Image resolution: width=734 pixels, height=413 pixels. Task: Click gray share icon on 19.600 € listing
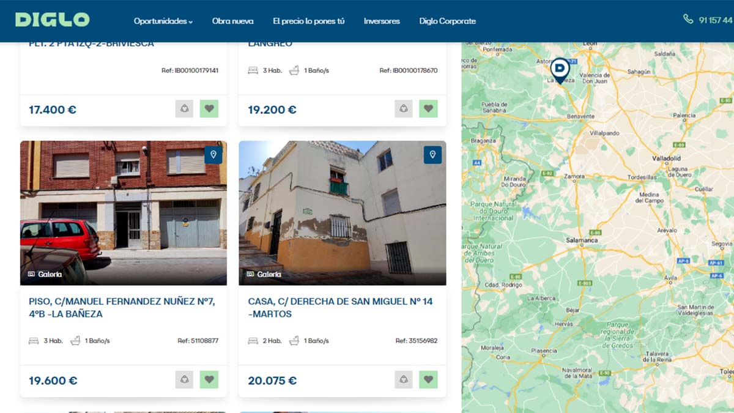pos(184,379)
